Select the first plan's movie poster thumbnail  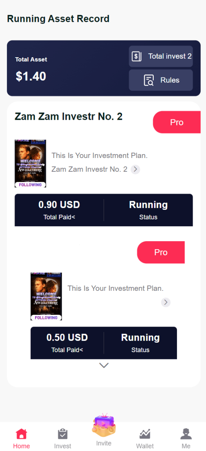(x=31, y=164)
